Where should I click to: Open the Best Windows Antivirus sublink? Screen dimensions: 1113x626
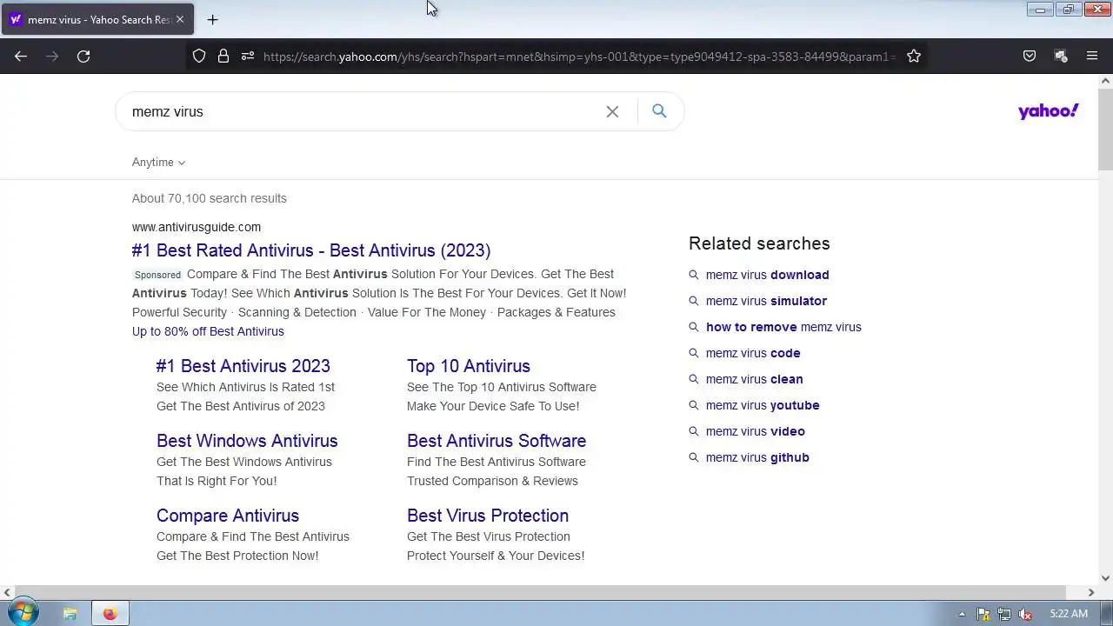[x=247, y=441]
